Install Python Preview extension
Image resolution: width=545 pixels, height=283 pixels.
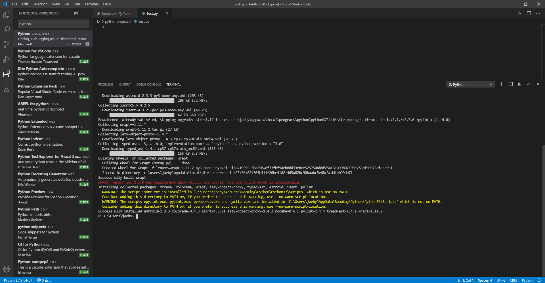[84, 202]
